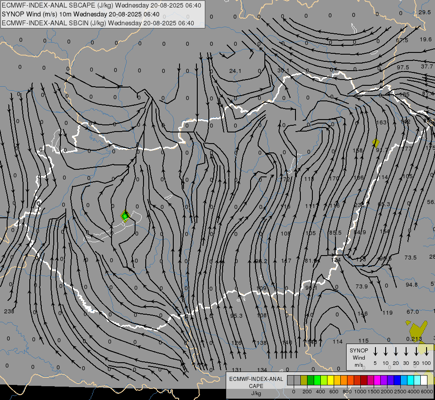Click the CAPE value 172 on map

click(x=285, y=179)
